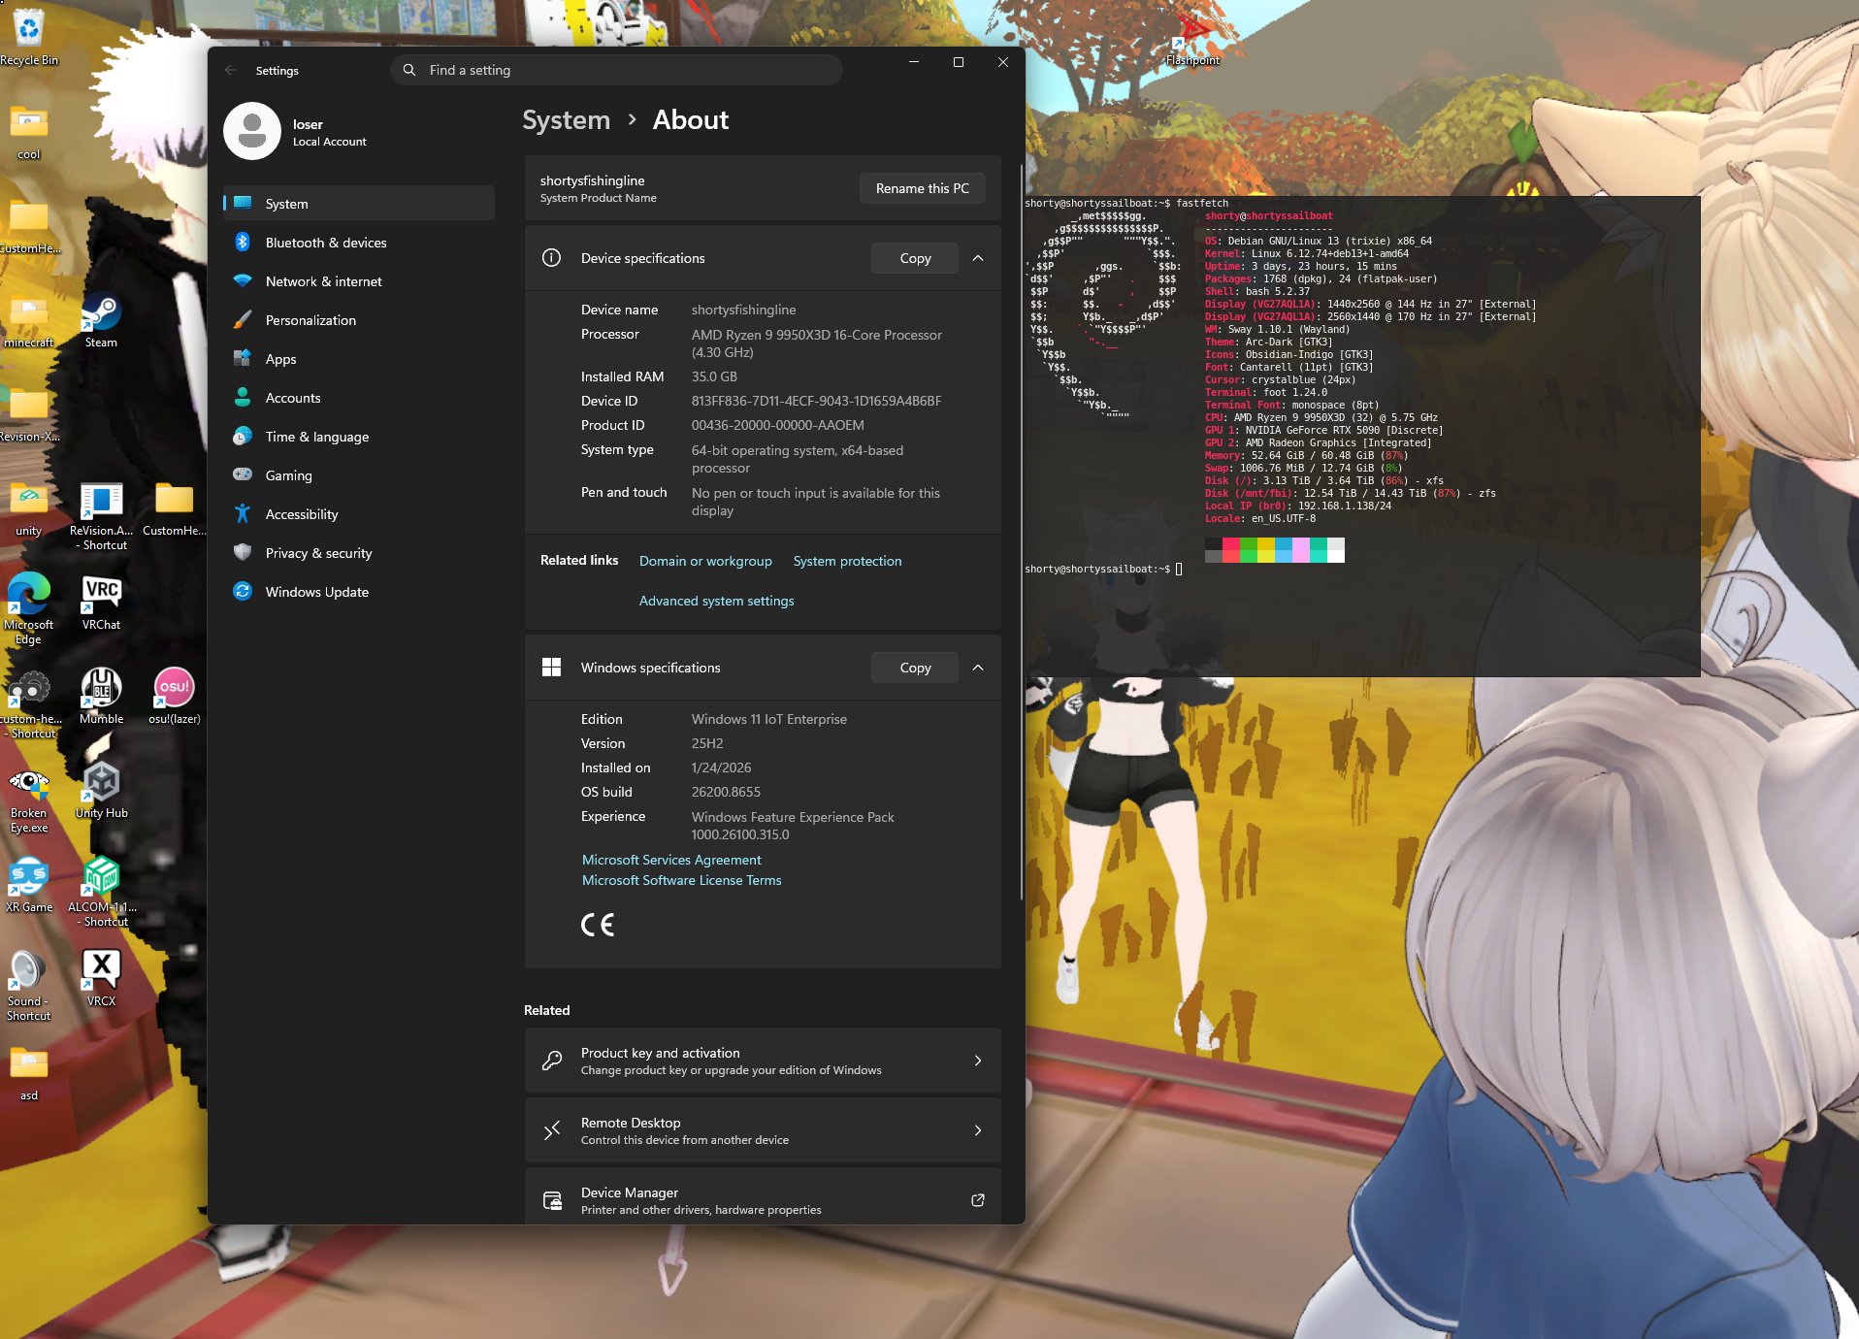Launch Mumble desktop shortcut
Screen dimensions: 1859x1339
tap(101, 696)
